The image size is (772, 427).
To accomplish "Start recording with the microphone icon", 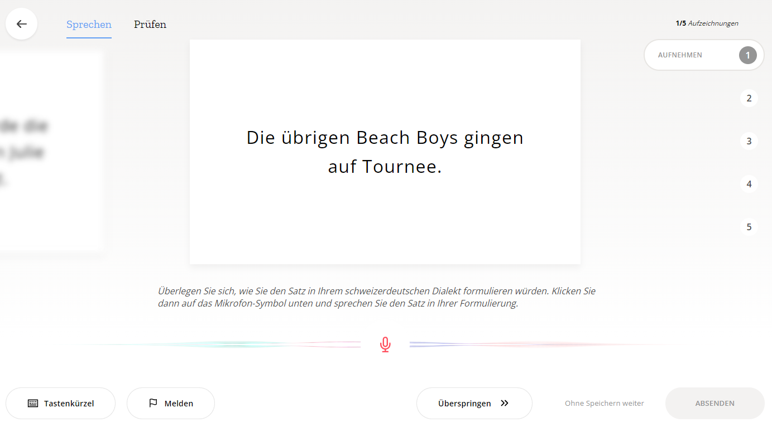I will click(385, 344).
